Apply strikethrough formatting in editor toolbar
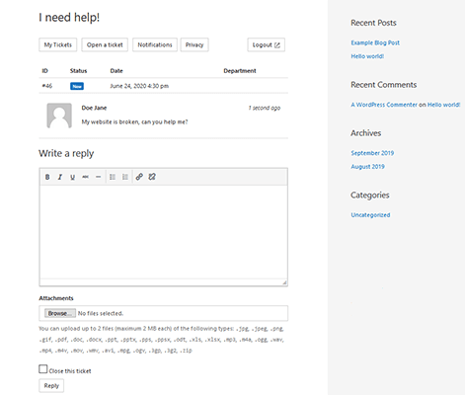The width and height of the screenshot is (465, 395). tap(85, 177)
